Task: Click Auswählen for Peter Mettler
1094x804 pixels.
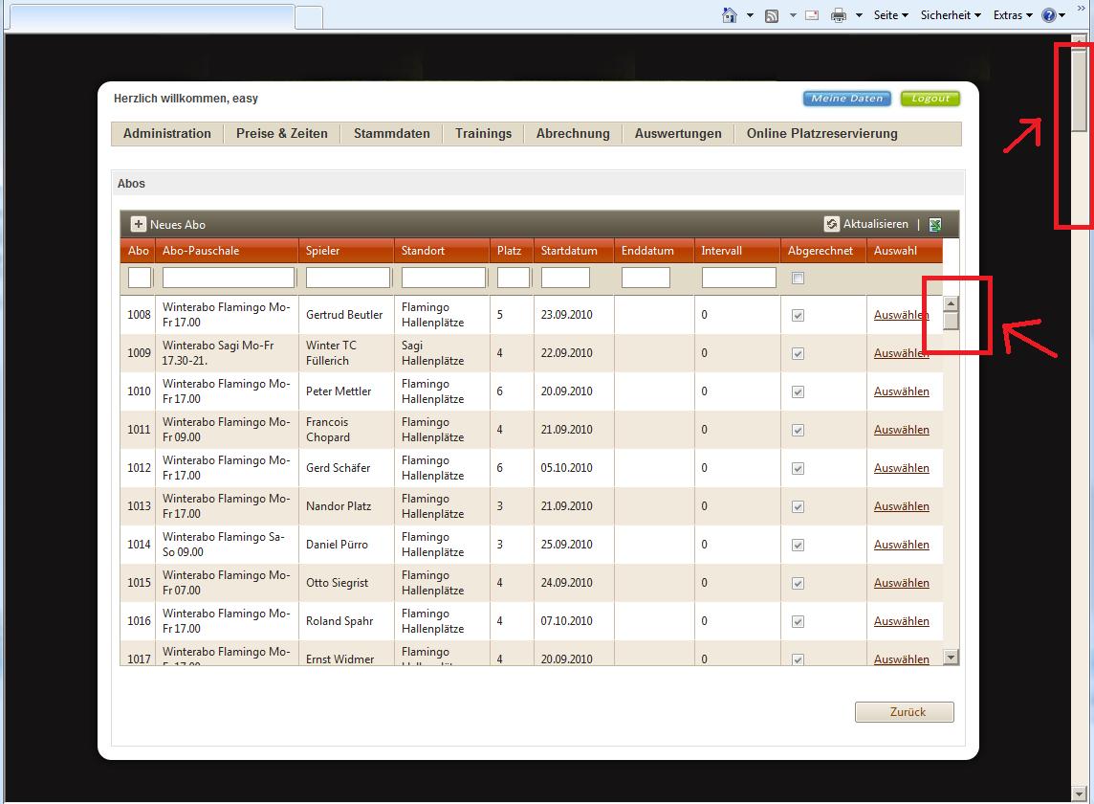Action: click(x=902, y=391)
